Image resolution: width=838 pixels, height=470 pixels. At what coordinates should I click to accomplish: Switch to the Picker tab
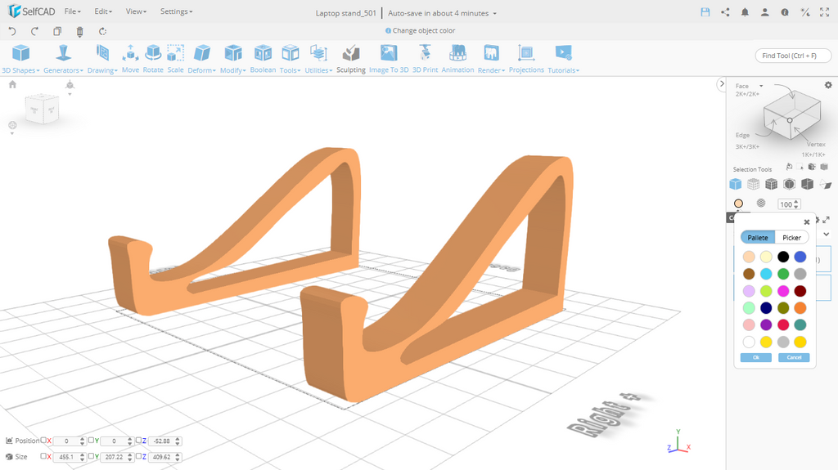(x=791, y=237)
